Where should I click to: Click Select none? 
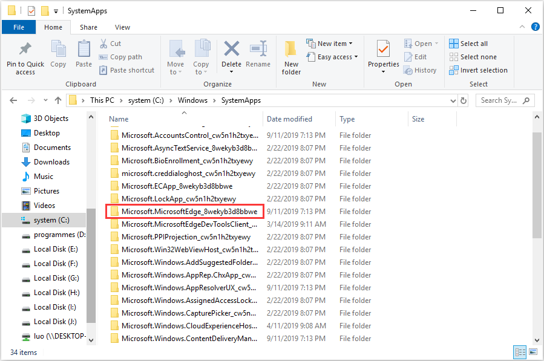pos(473,57)
